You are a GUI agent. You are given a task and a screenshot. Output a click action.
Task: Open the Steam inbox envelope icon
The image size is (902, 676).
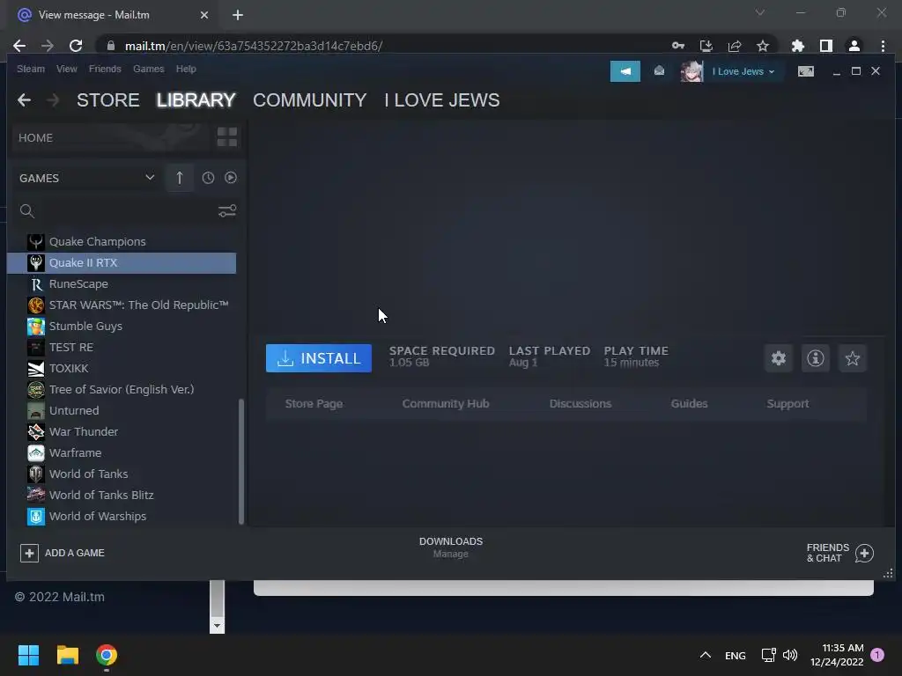659,70
